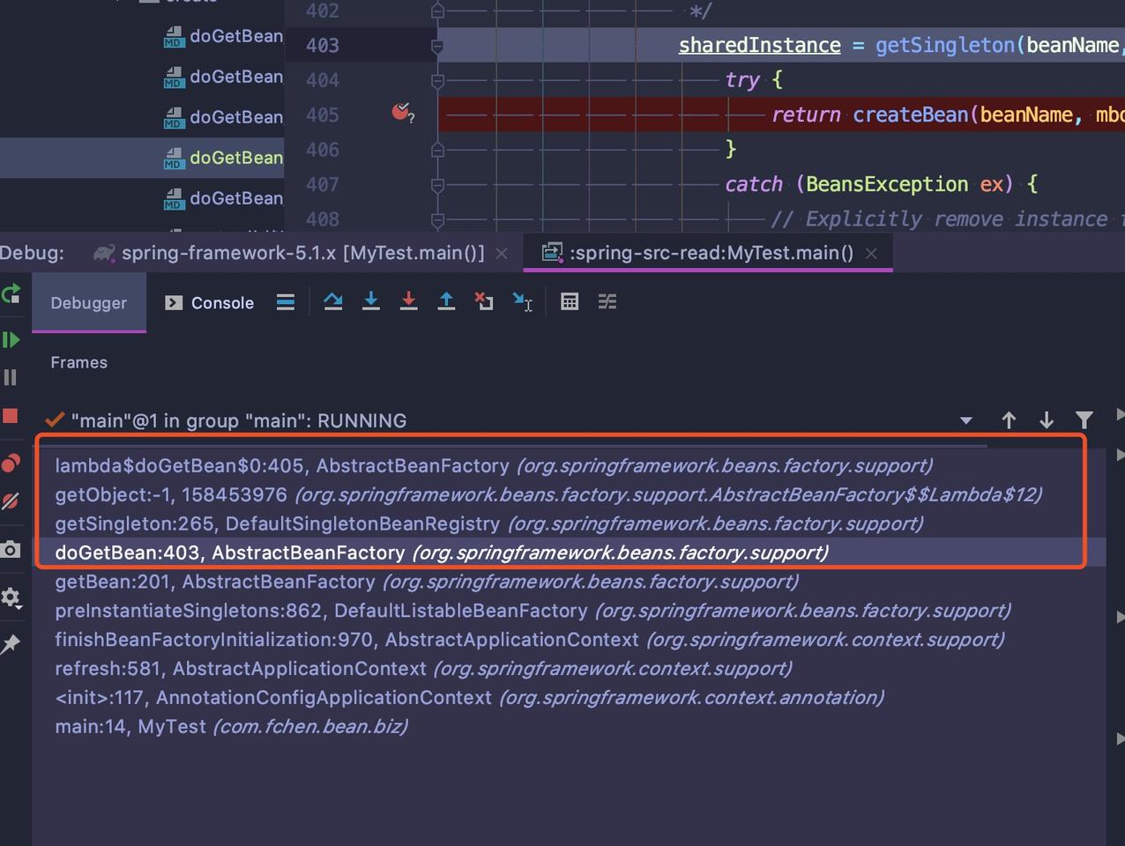Collapse the try block fold marker at line 404

click(x=437, y=80)
